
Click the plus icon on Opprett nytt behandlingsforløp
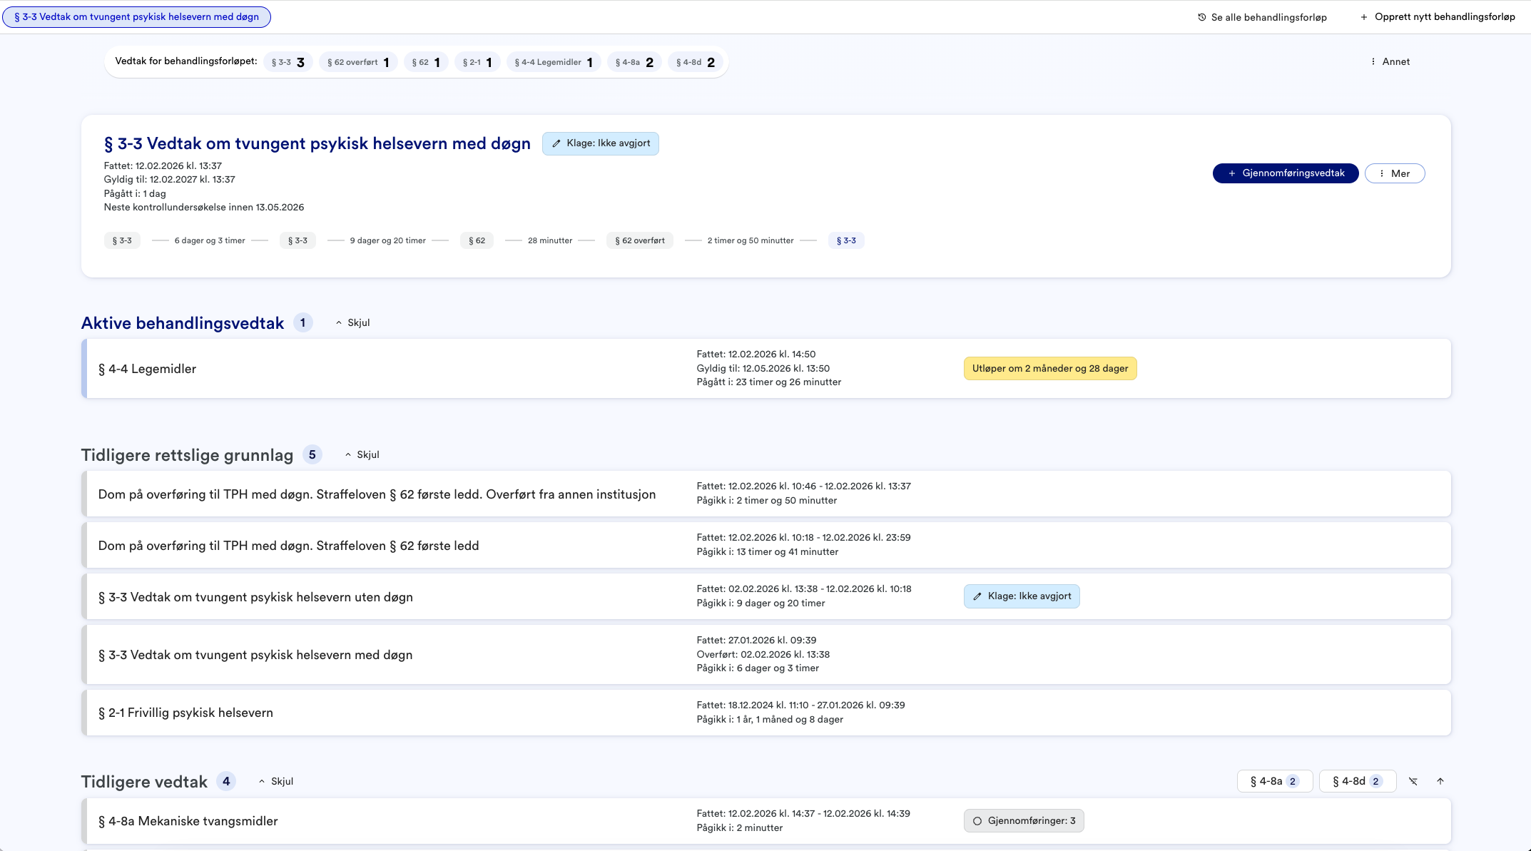1363,17
